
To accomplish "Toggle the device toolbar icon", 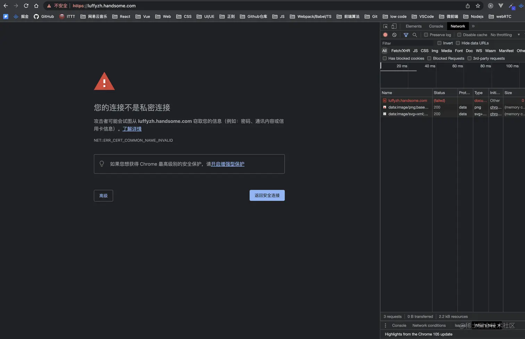I will point(394,26).
